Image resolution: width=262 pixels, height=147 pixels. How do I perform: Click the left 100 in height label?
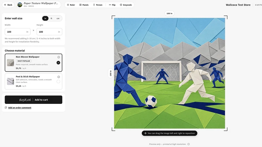tap(110, 73)
